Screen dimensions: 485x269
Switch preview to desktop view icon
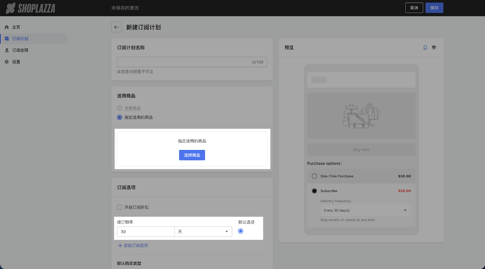click(x=434, y=48)
